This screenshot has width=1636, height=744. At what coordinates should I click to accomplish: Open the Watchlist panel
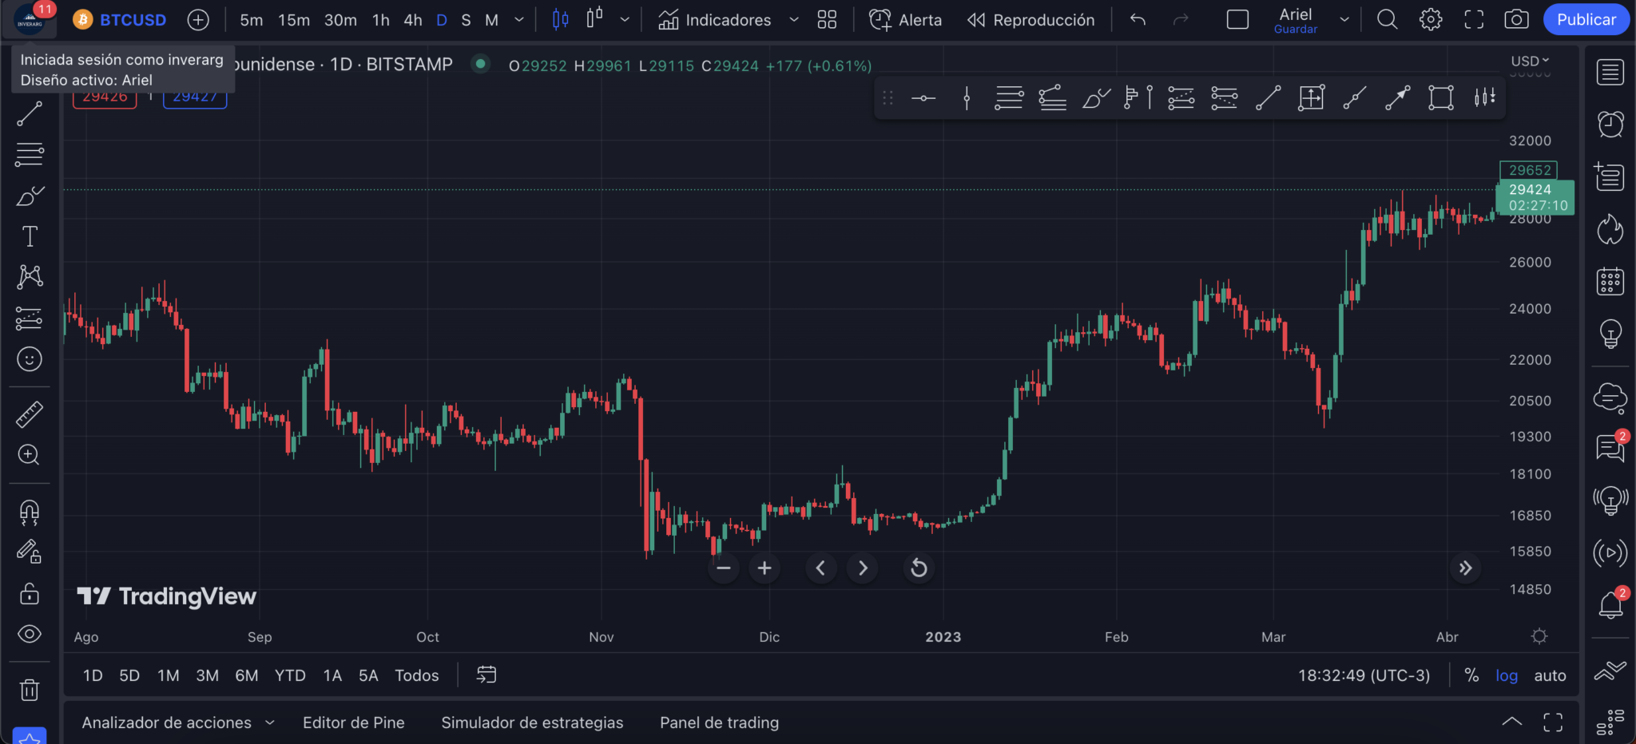pos(1611,71)
